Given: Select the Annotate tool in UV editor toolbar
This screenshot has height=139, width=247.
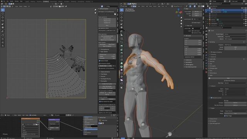Looking at the screenshot, I should pyautogui.click(x=3, y=32).
